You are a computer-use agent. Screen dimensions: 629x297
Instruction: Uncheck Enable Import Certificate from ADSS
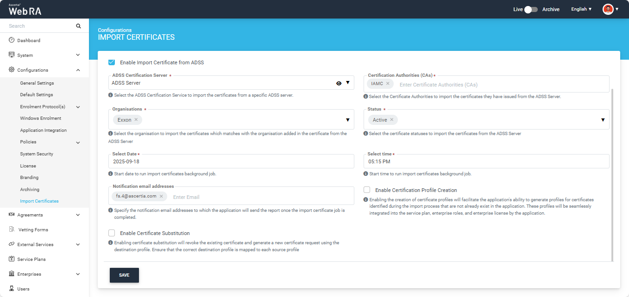click(x=112, y=62)
